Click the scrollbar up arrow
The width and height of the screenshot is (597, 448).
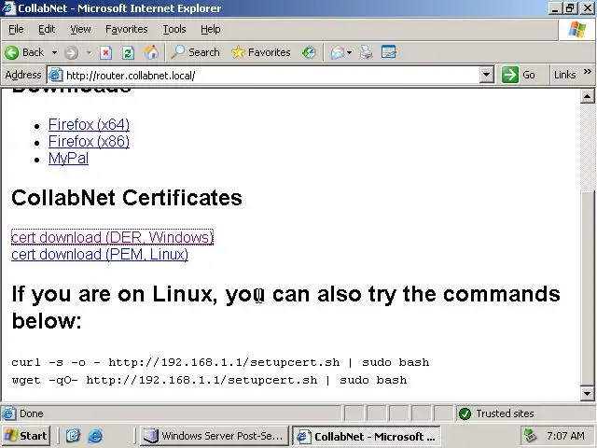[x=587, y=97]
